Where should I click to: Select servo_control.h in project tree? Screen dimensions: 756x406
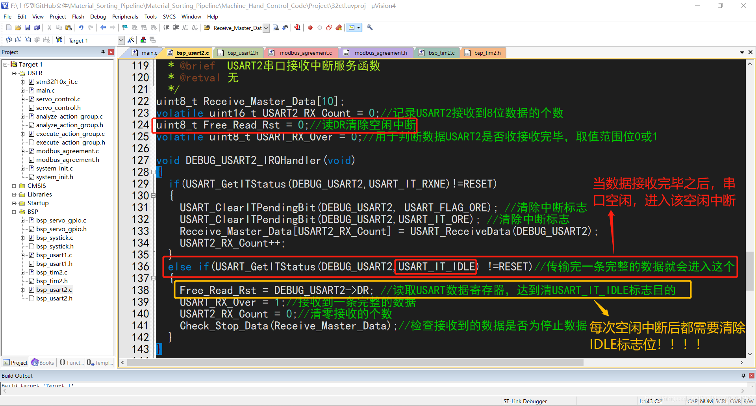(58, 108)
